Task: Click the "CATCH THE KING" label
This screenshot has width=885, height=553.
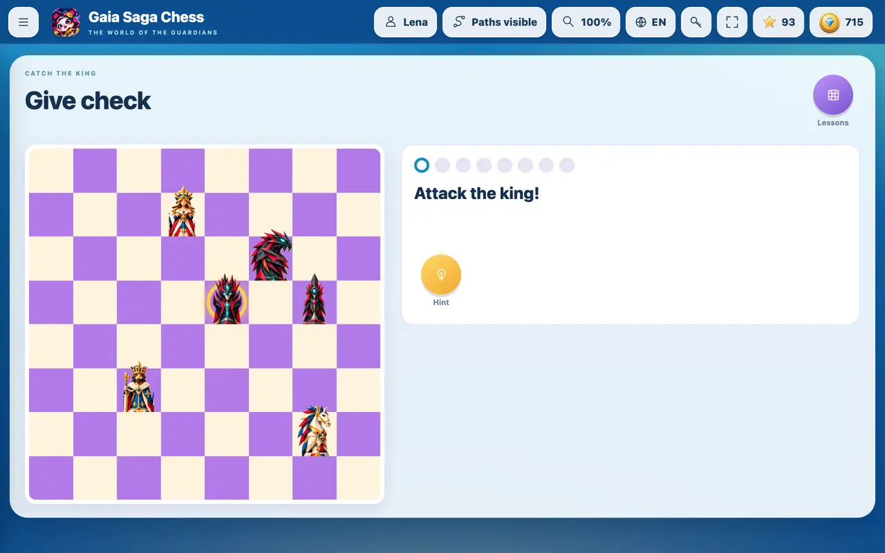Action: (x=61, y=73)
